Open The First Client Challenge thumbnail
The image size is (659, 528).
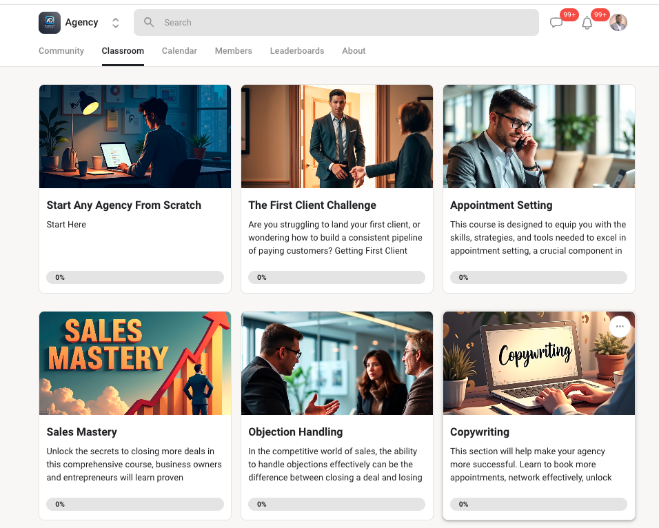pos(337,136)
